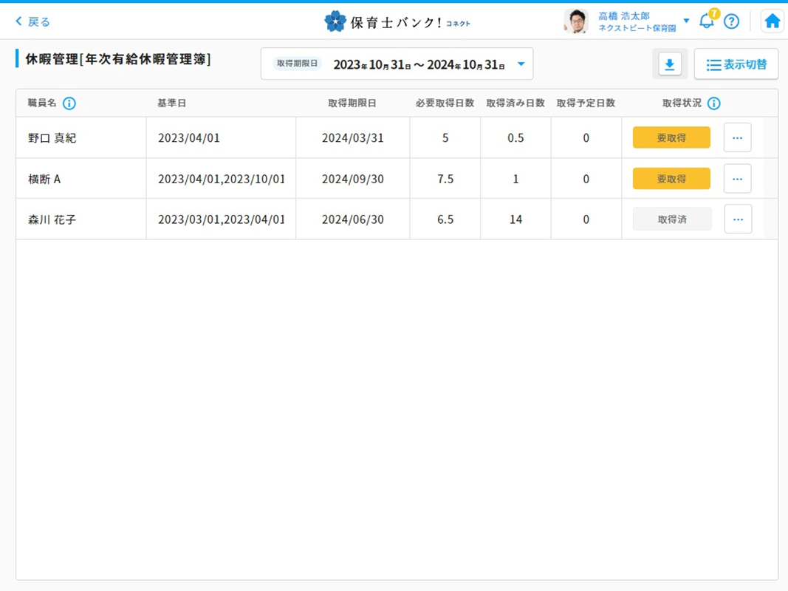Open the help question mark icon
The width and height of the screenshot is (788, 591).
[x=731, y=21]
